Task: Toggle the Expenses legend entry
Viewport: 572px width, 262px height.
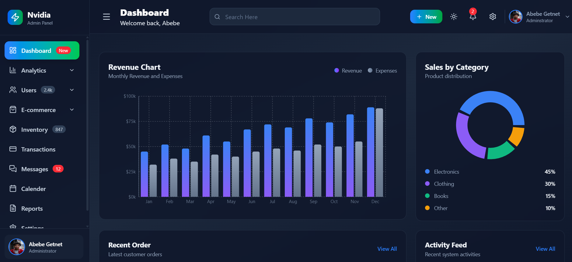Action: [x=382, y=70]
